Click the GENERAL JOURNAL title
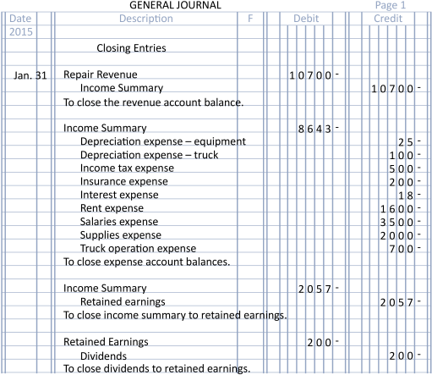 pos(175,5)
